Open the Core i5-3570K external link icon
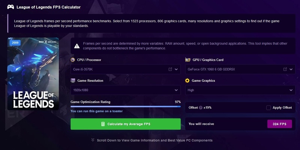 coord(170,69)
